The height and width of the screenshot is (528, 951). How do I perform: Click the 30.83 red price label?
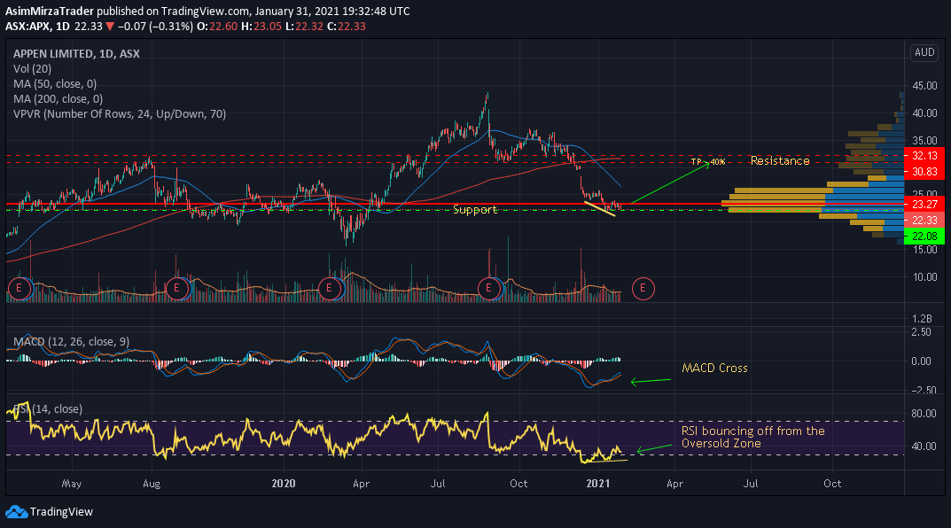(924, 172)
